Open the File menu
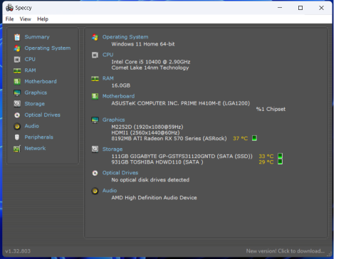The height and width of the screenshot is (259, 356). 9,19
